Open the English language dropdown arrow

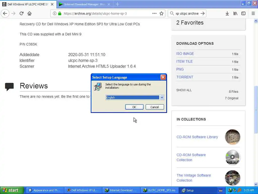[x=162, y=98]
